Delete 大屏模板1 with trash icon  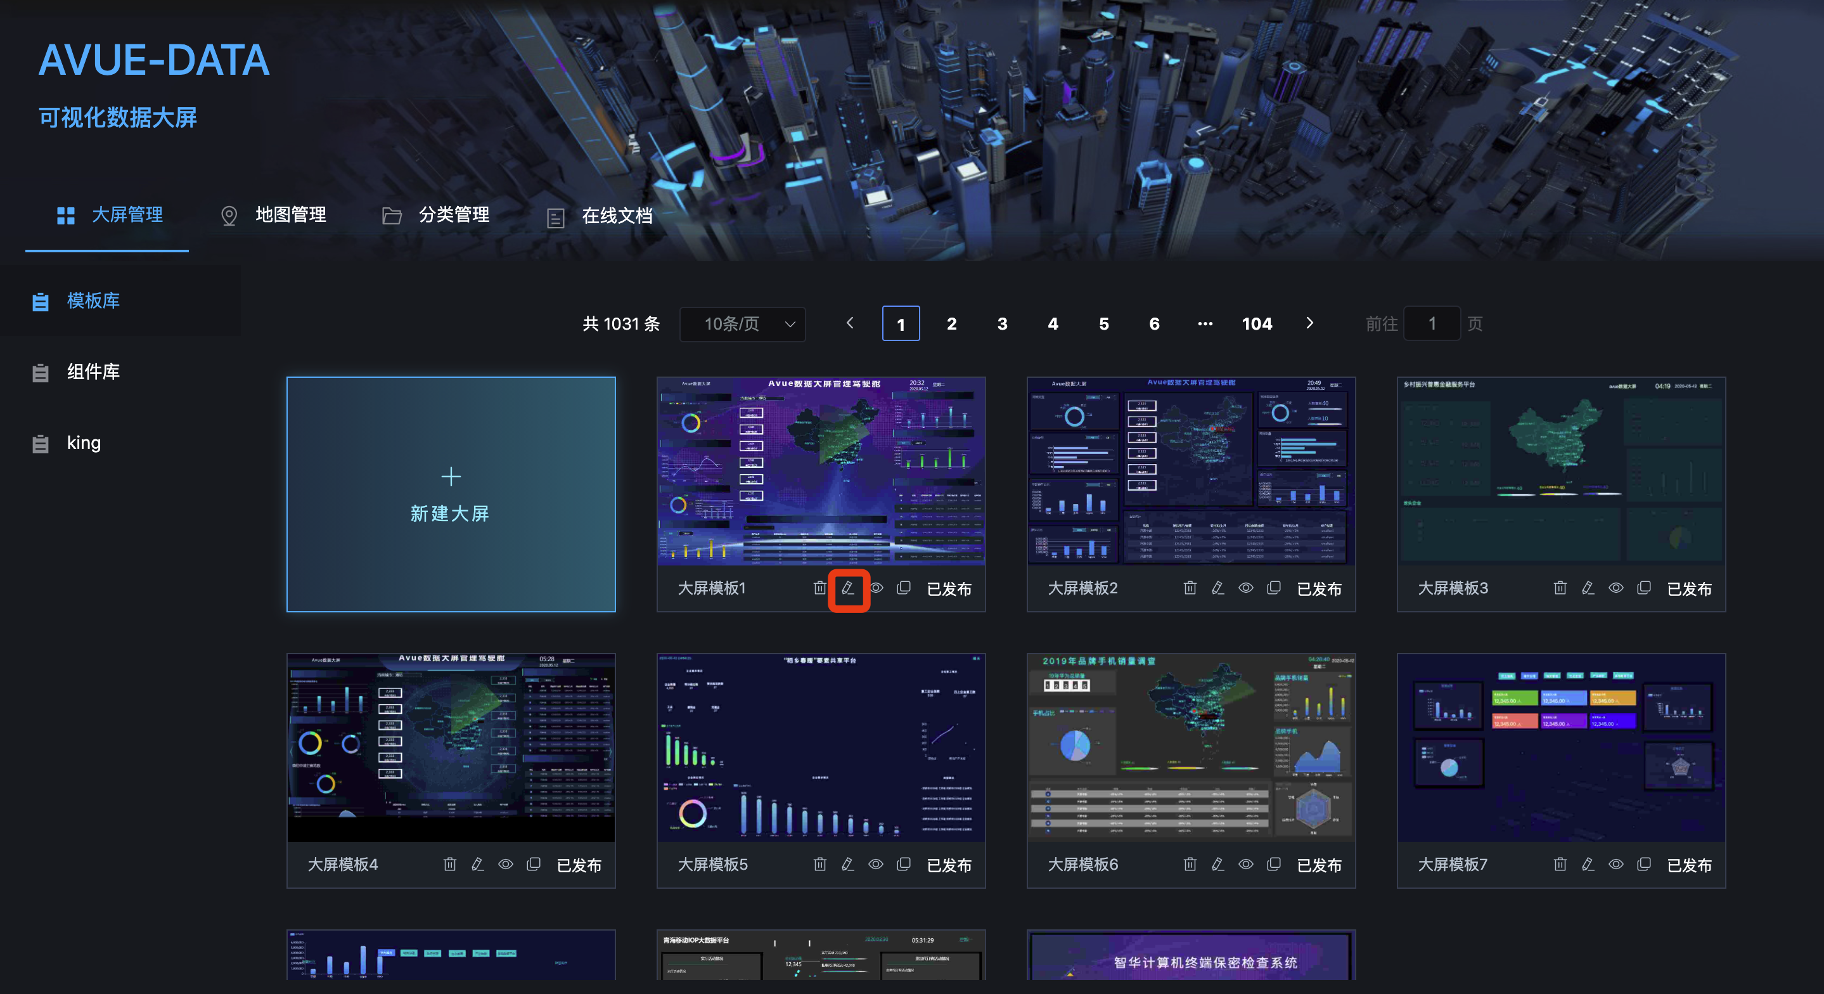[x=819, y=588]
